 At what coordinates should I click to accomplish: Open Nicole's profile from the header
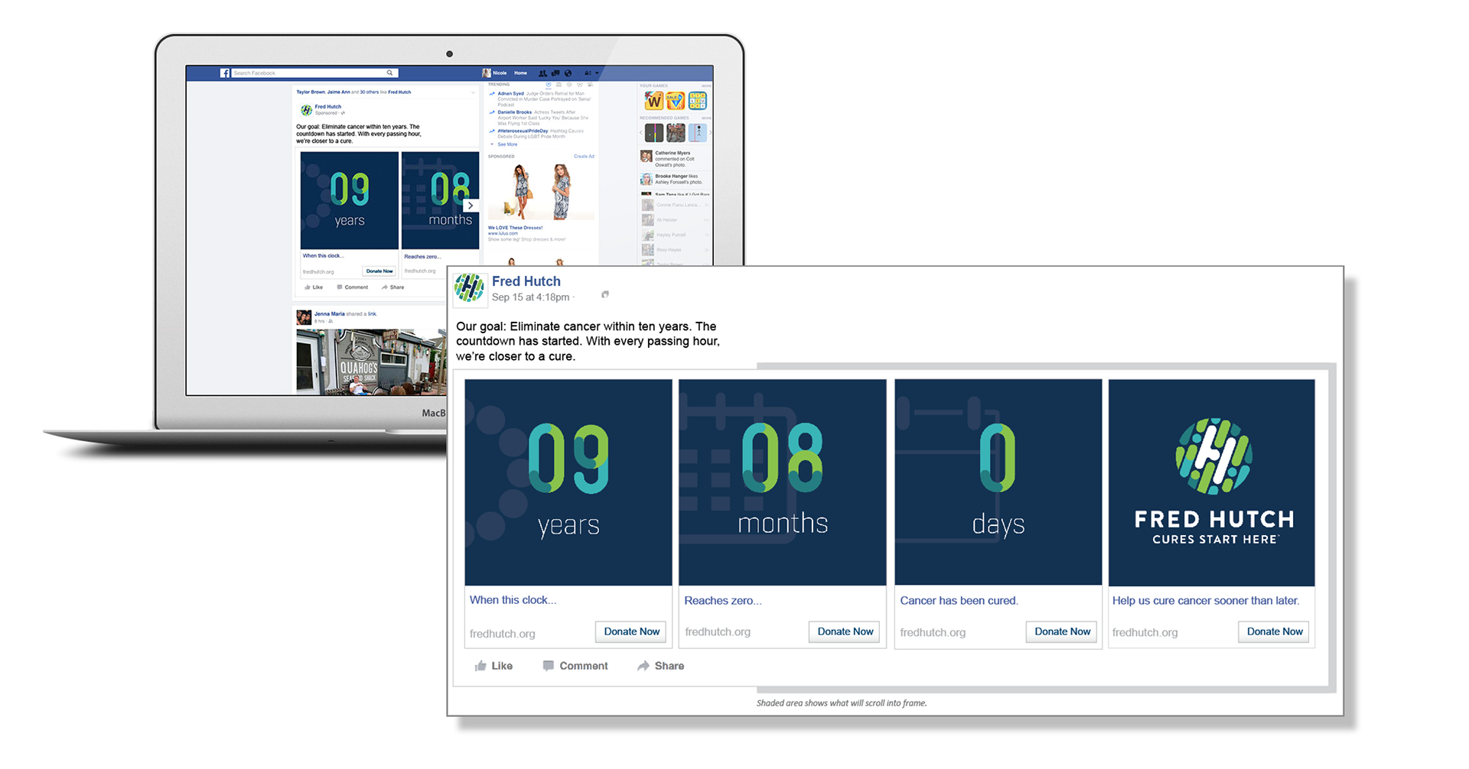[494, 73]
